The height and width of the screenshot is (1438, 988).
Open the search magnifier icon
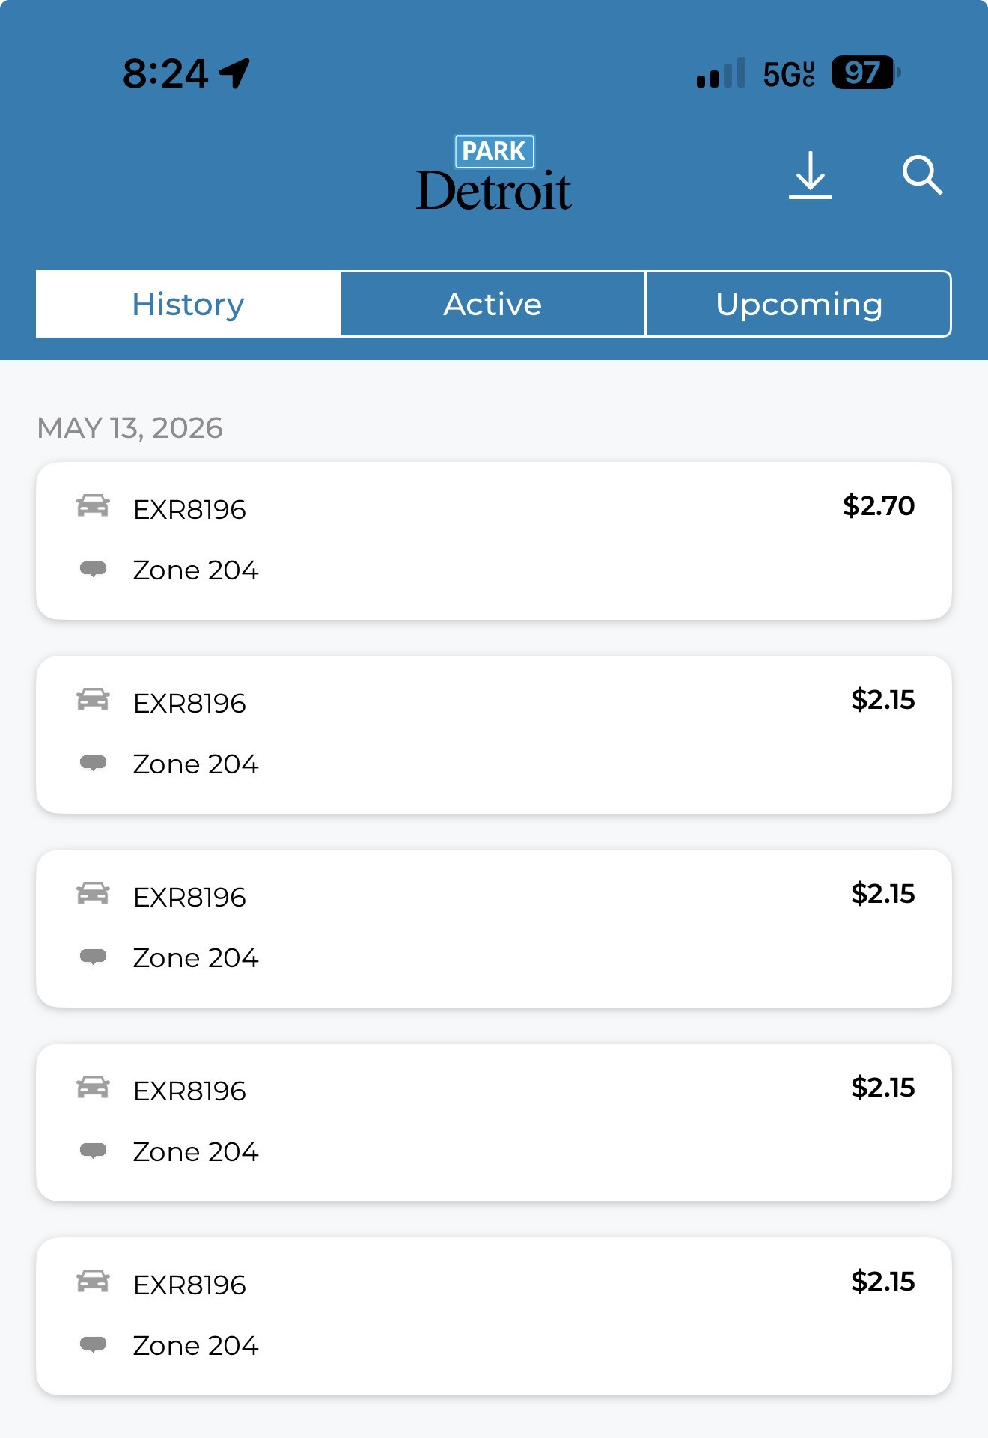tap(921, 175)
